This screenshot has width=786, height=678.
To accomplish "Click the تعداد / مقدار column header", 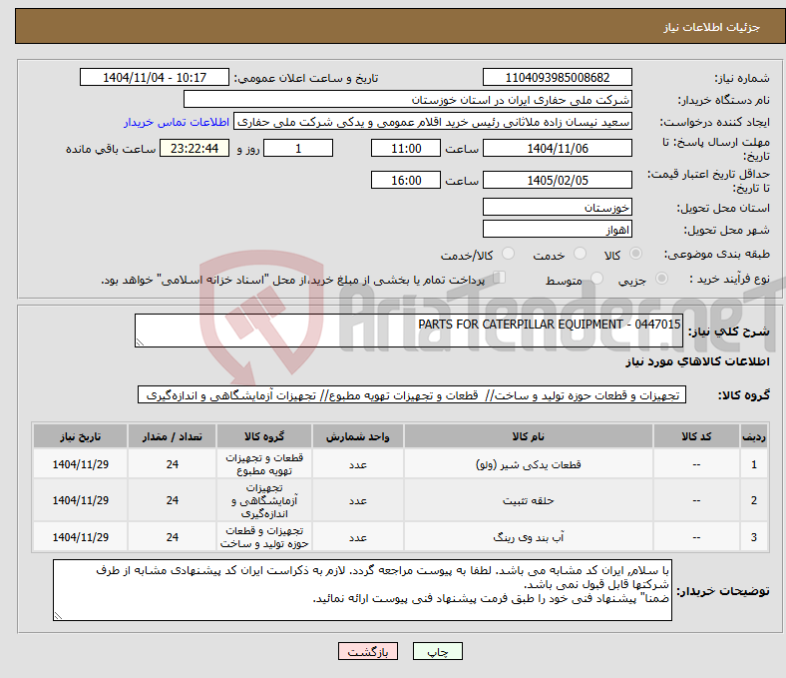I will tap(172, 436).
